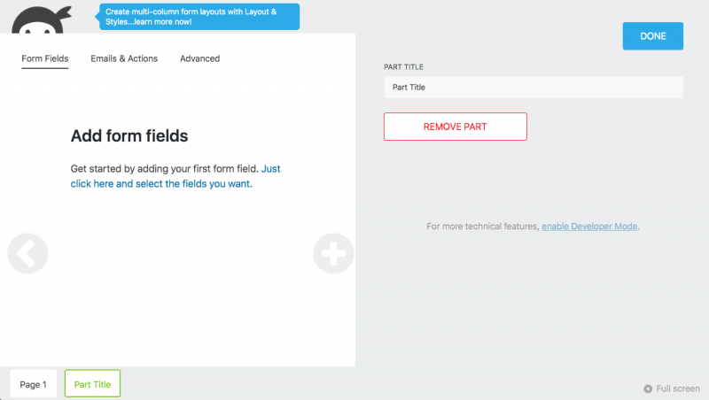Focus the Part Title text input

click(533, 88)
